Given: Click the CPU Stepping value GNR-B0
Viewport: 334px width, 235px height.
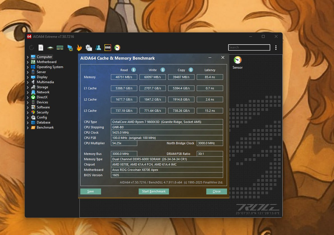Looking at the screenshot, I should tap(167, 127).
